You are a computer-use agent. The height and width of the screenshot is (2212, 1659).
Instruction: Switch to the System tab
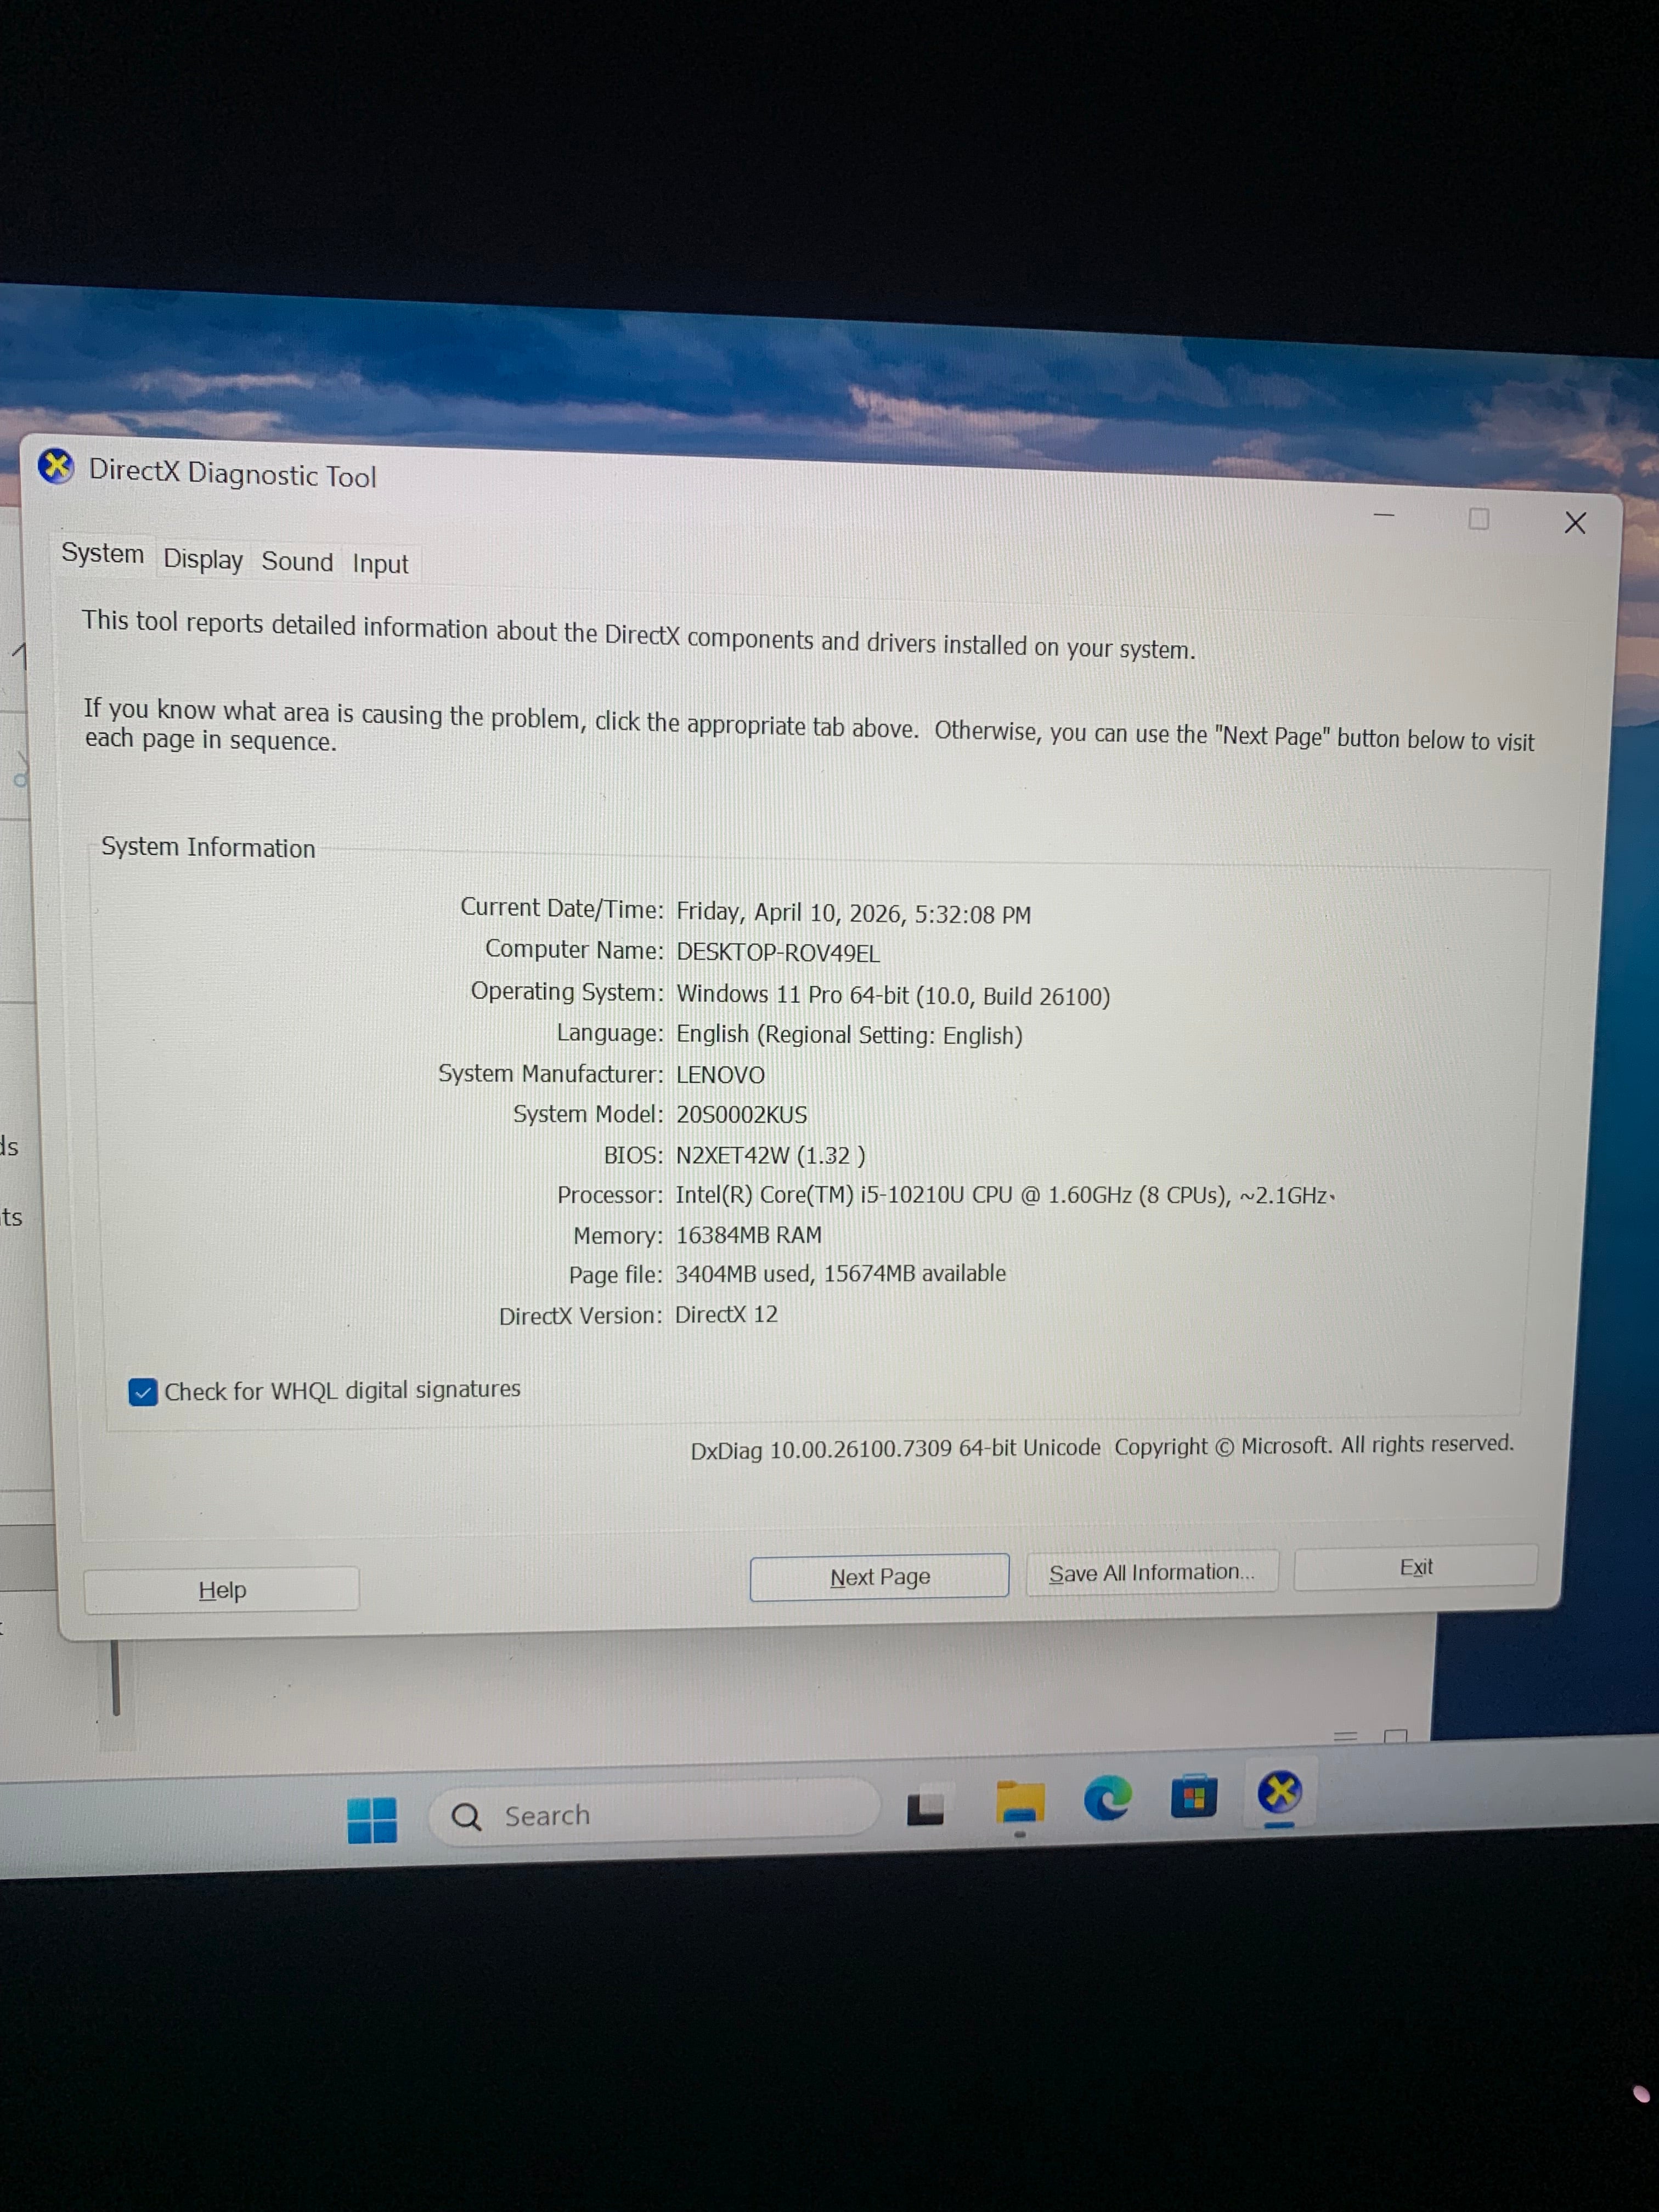tap(102, 553)
